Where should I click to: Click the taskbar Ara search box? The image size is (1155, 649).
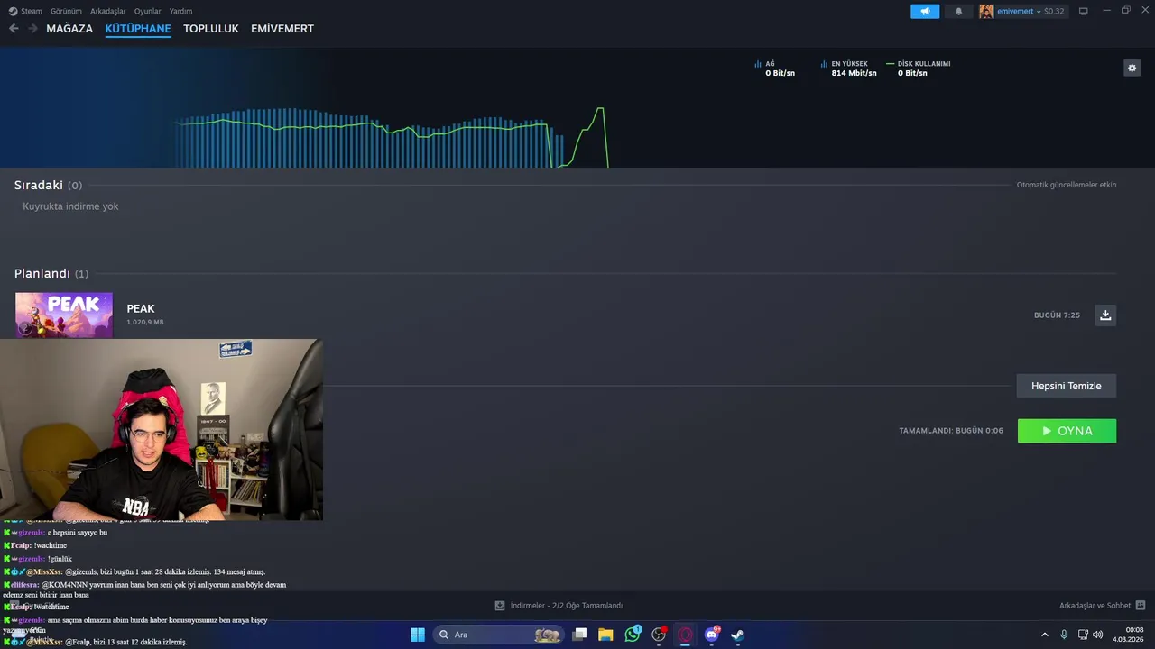tap(498, 635)
